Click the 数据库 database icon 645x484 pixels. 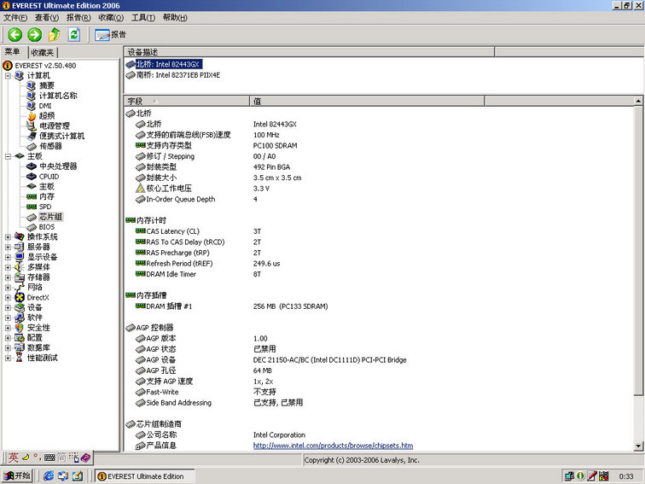click(x=20, y=347)
